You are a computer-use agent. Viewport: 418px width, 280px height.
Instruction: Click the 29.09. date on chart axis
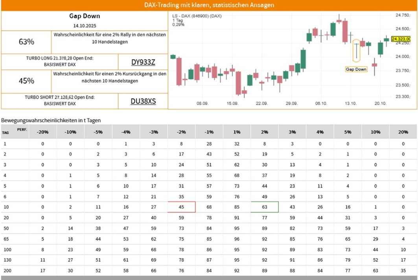coord(291,103)
